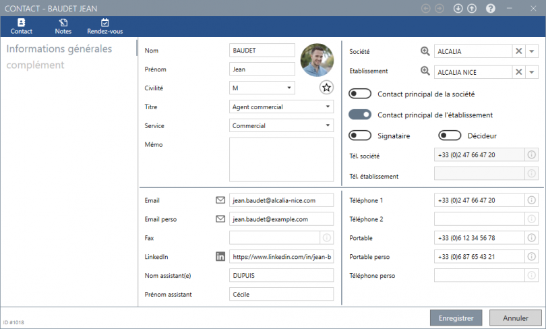Open the Contact tab in the toolbar
Screen dimensions: 546x329
(x=22, y=26)
